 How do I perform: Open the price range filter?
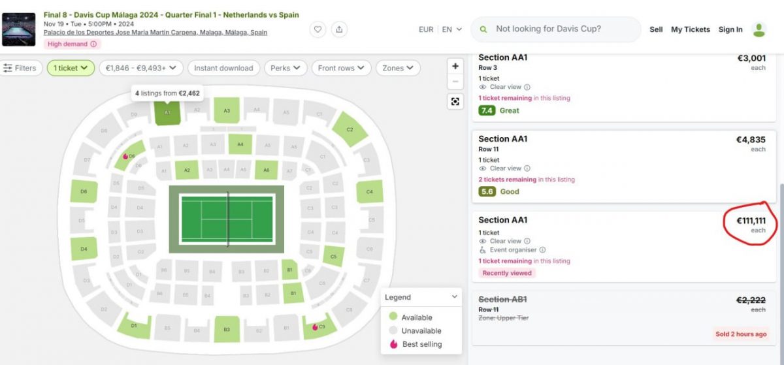(140, 68)
